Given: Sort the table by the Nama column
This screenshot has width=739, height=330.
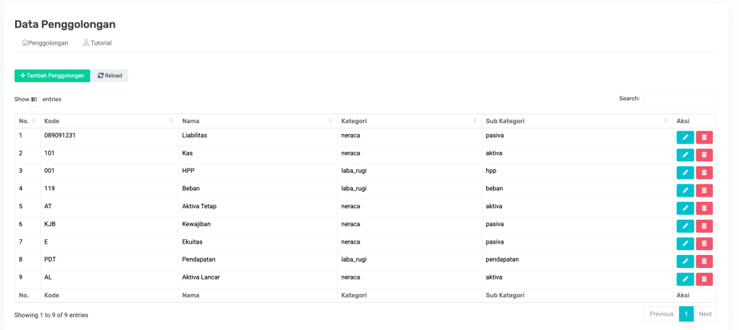Looking at the screenshot, I should [x=257, y=121].
